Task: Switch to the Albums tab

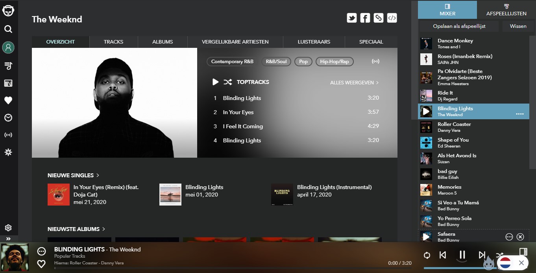Action: 163,42
